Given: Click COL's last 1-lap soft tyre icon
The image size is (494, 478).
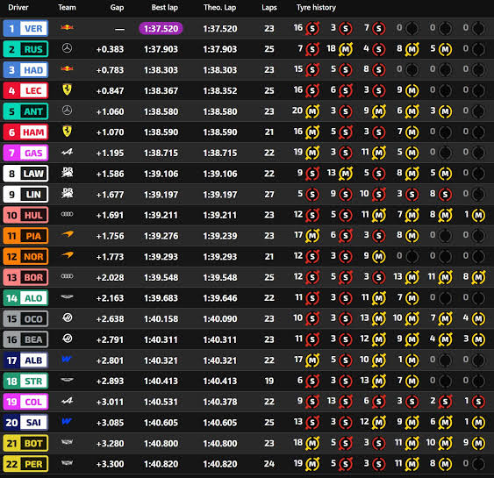Looking at the screenshot, I should tap(478, 402).
